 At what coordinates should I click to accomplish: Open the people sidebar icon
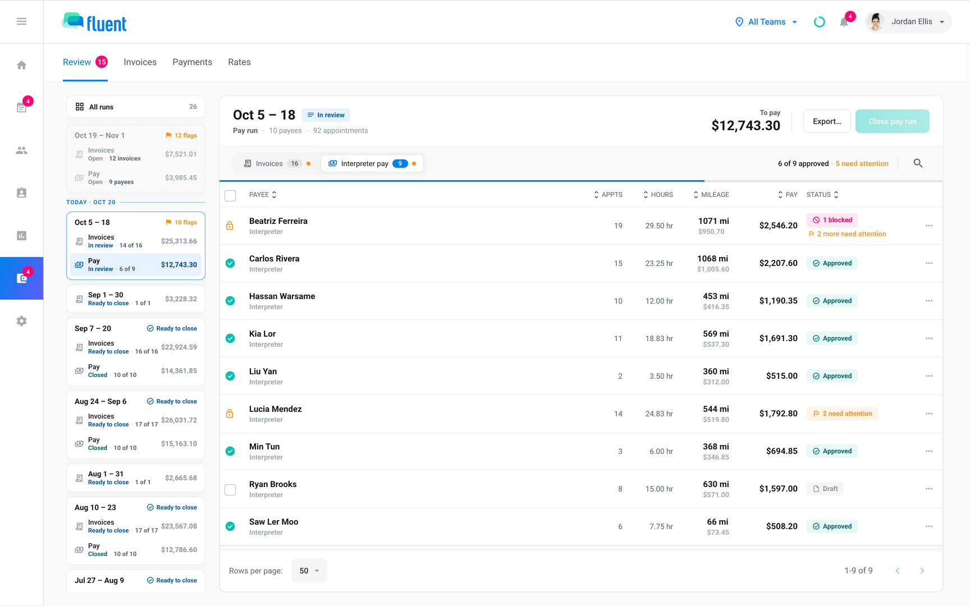coord(22,150)
